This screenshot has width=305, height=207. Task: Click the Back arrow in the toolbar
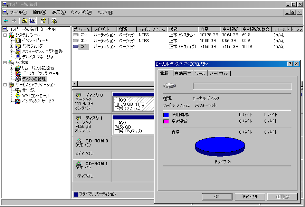6,21
